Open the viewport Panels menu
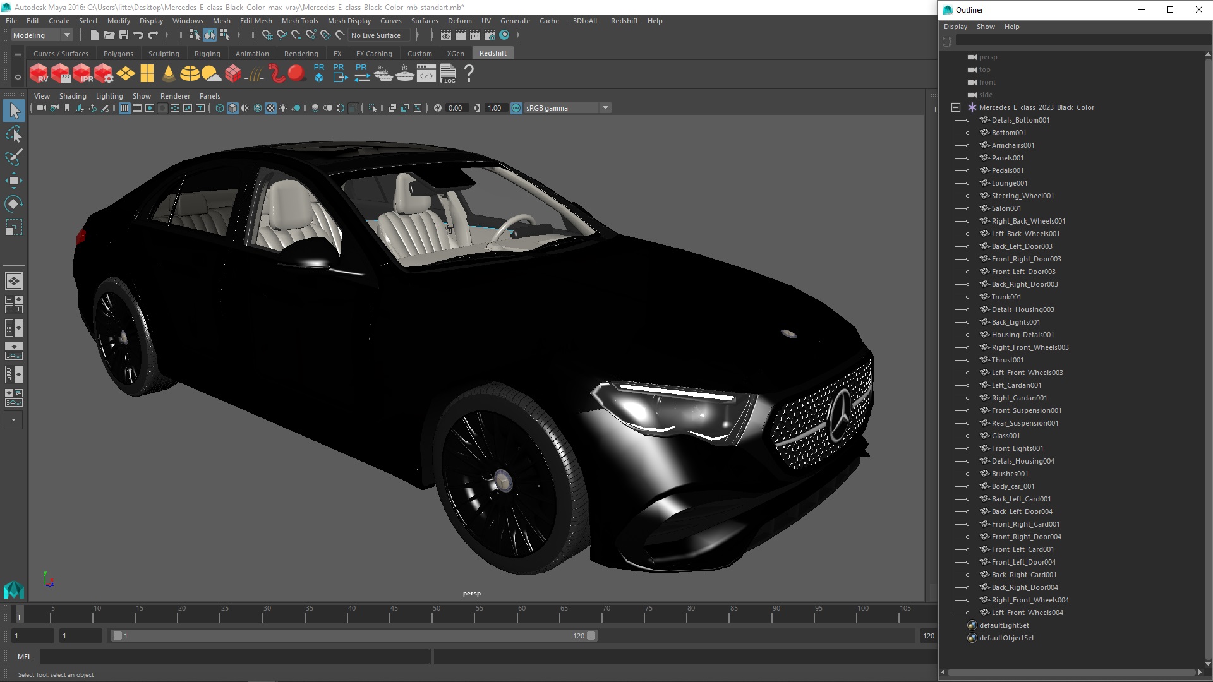Screen dimensions: 1213x682 [x=210, y=96]
